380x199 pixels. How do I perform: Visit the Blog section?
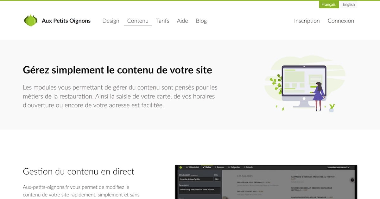pyautogui.click(x=201, y=21)
